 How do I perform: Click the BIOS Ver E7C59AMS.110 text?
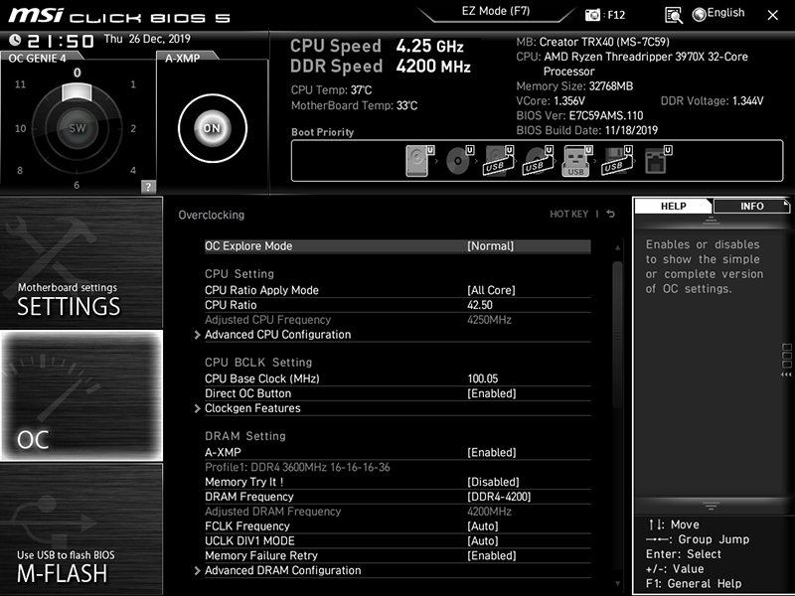[579, 115]
